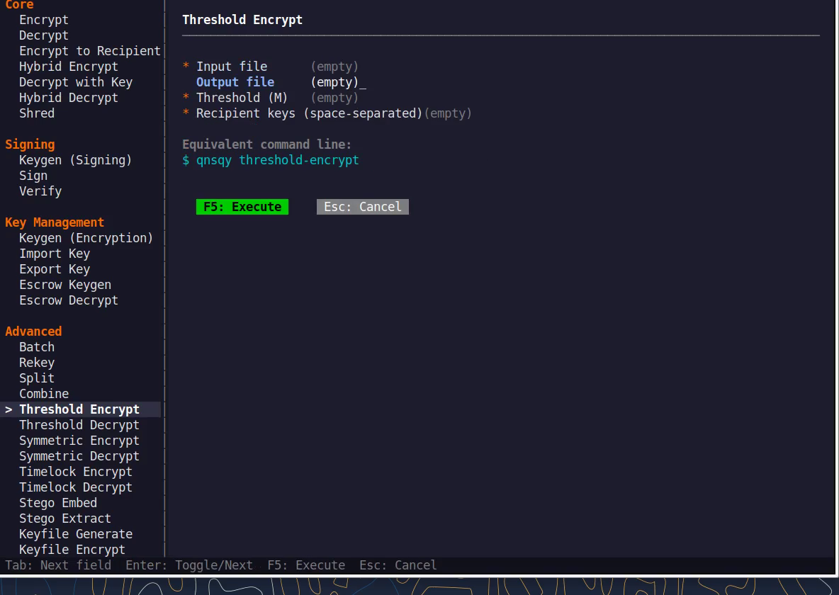Select Hybrid Encrypt entry
Screen dimensions: 839x595
tap(69, 67)
